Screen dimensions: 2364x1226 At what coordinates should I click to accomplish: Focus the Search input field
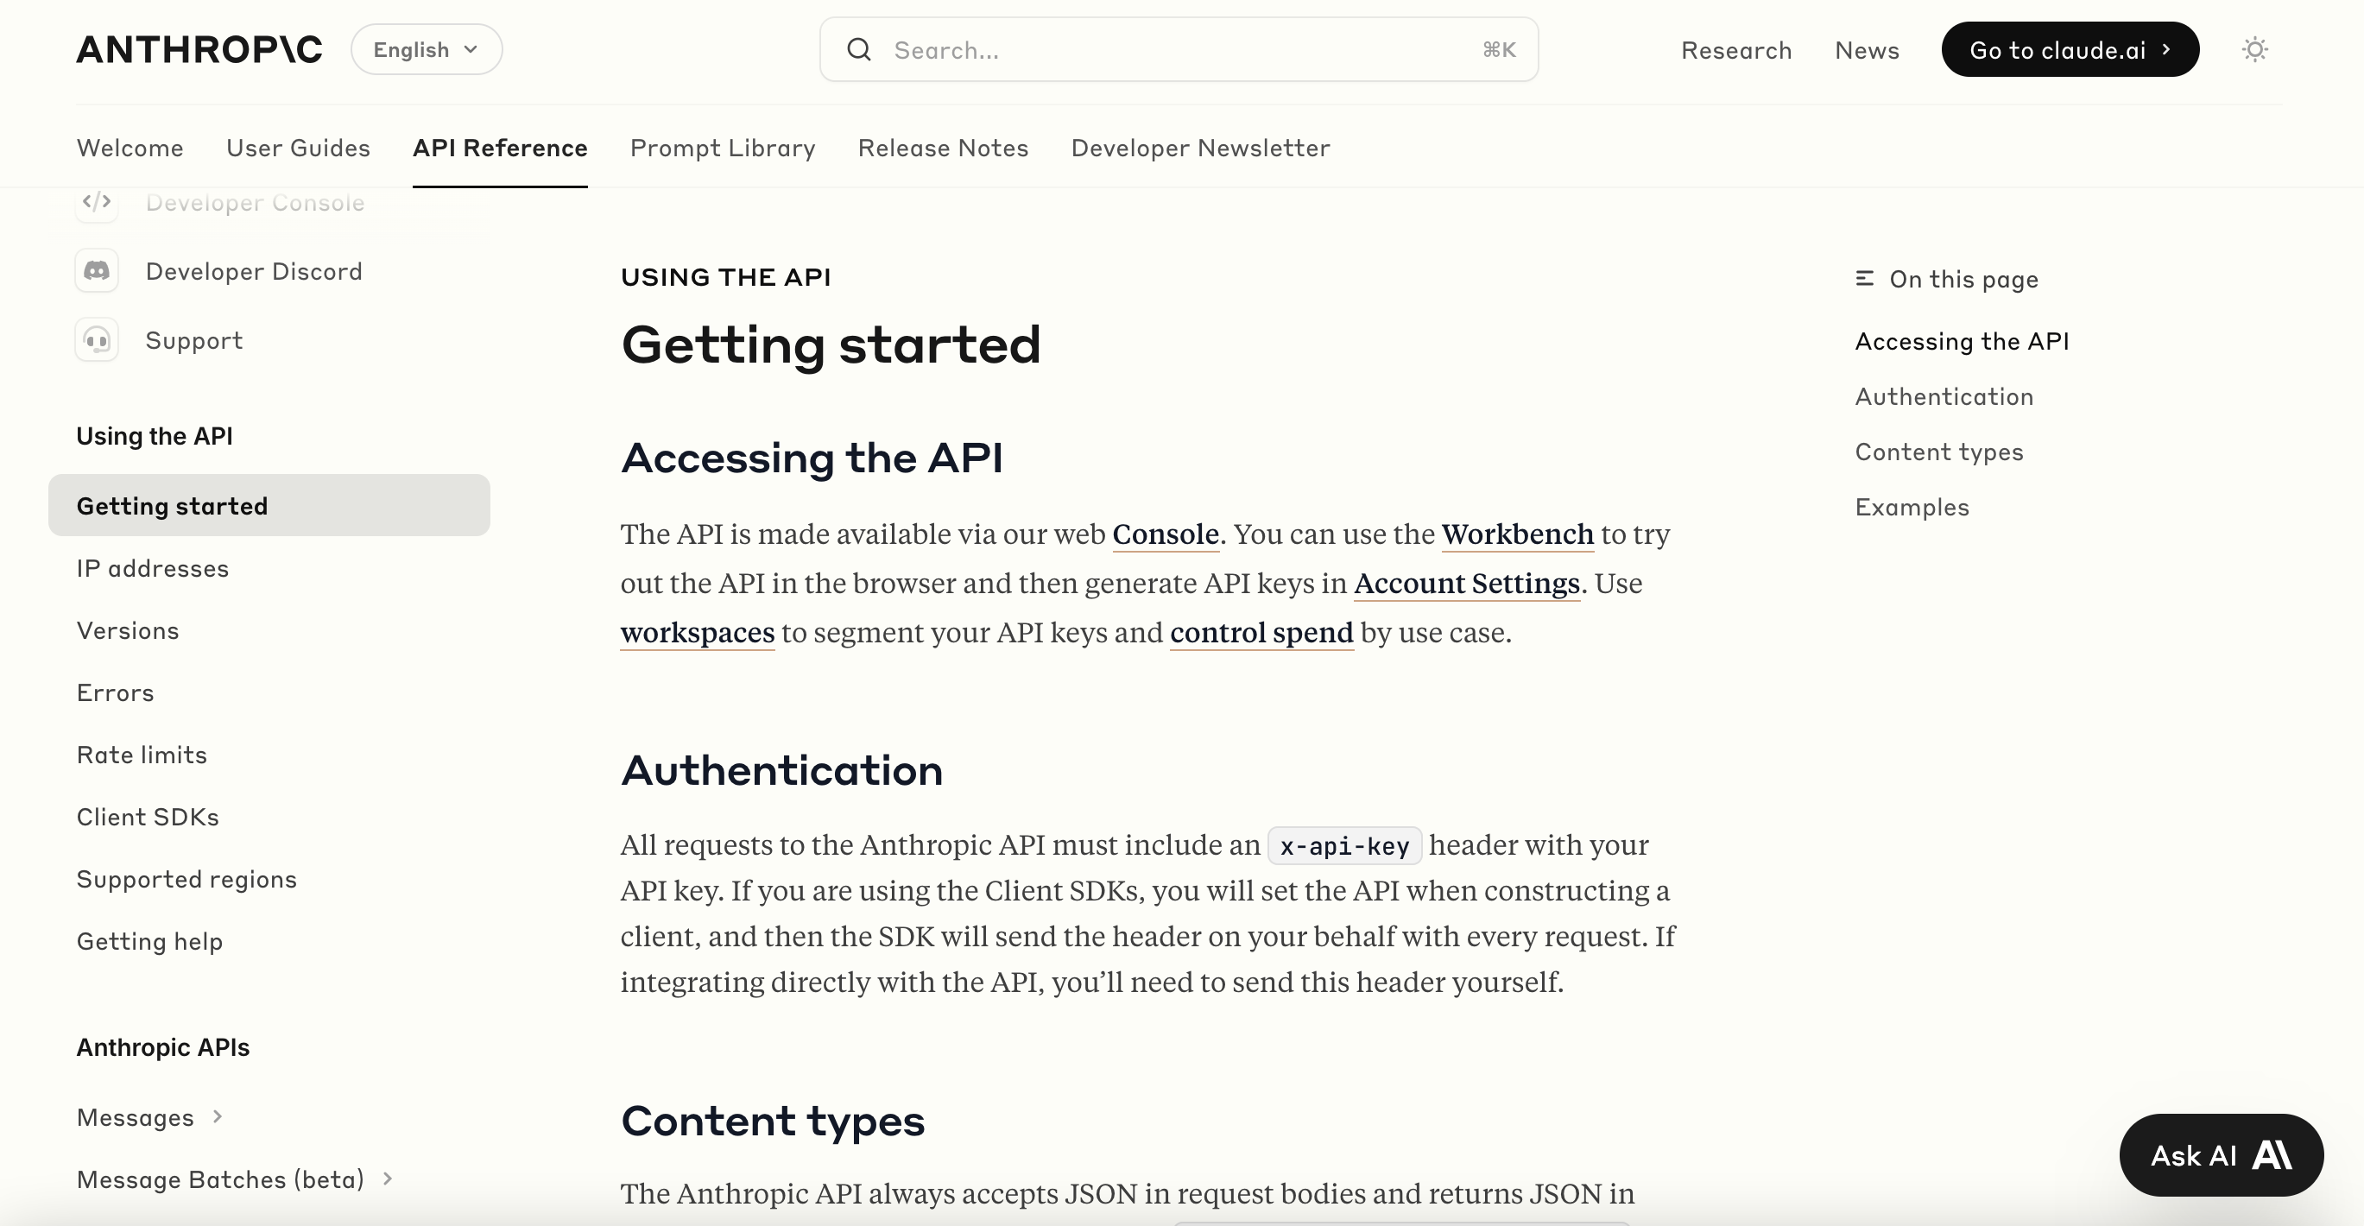pyautogui.click(x=1179, y=49)
